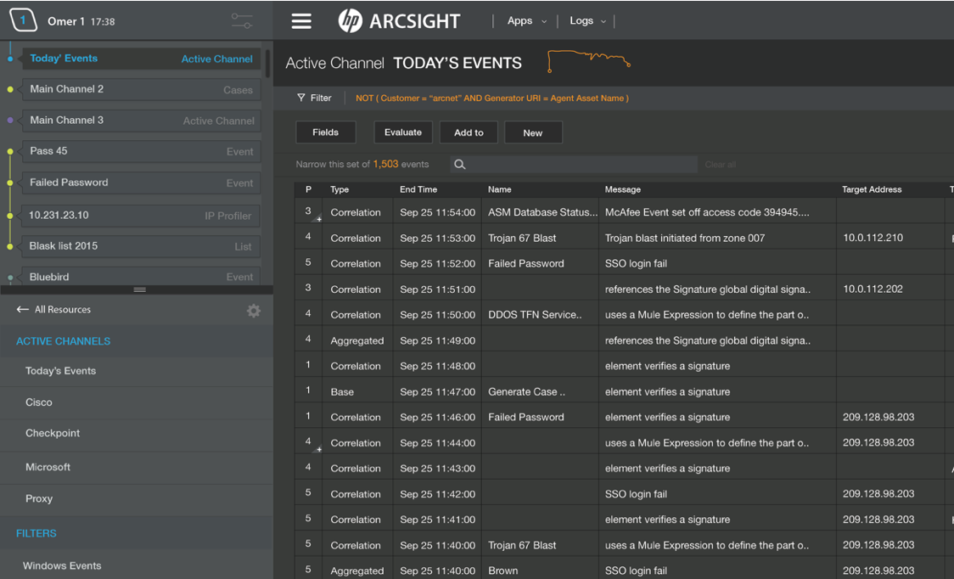Open the Pass 45 event item

coord(141,151)
